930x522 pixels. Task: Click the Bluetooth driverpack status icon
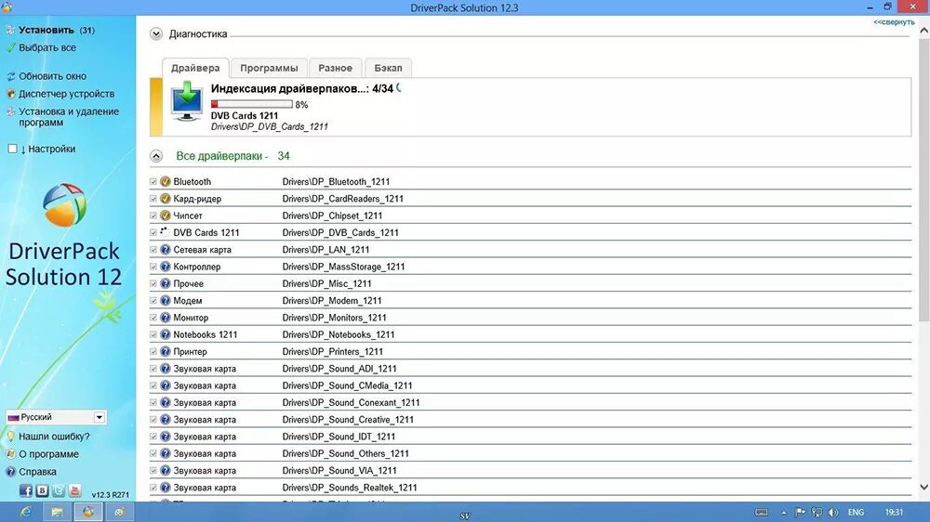pos(166,181)
